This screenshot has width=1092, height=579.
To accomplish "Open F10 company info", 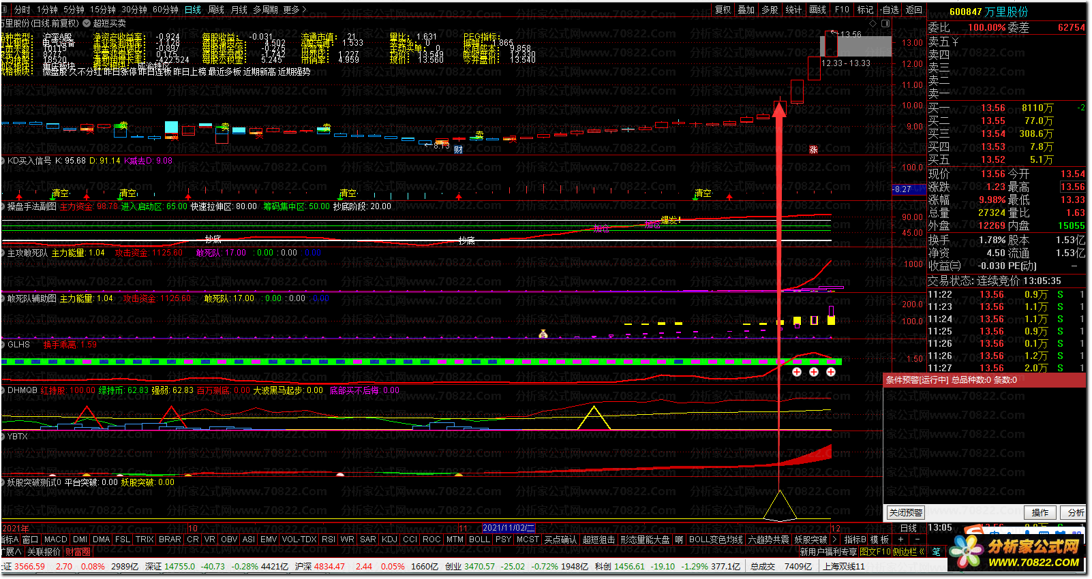I will (x=843, y=10).
